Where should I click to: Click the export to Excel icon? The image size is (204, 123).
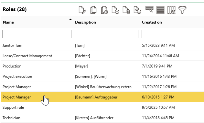pyautogui.click(x=137, y=10)
